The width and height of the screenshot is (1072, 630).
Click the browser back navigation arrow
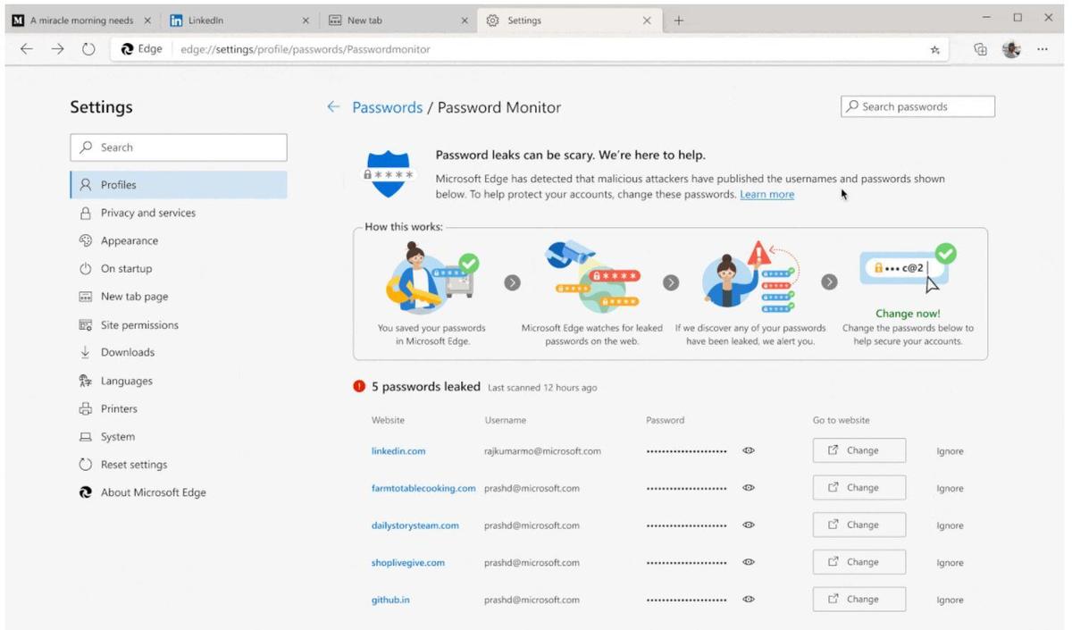tap(27, 49)
